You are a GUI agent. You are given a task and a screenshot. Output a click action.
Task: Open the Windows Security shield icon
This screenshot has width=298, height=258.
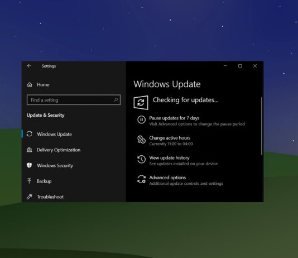click(29, 165)
